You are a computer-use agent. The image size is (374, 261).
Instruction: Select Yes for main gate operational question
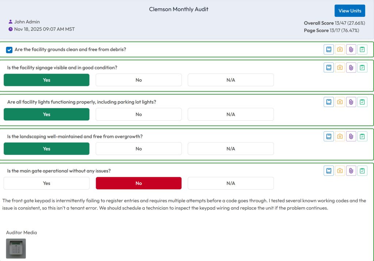point(46,183)
